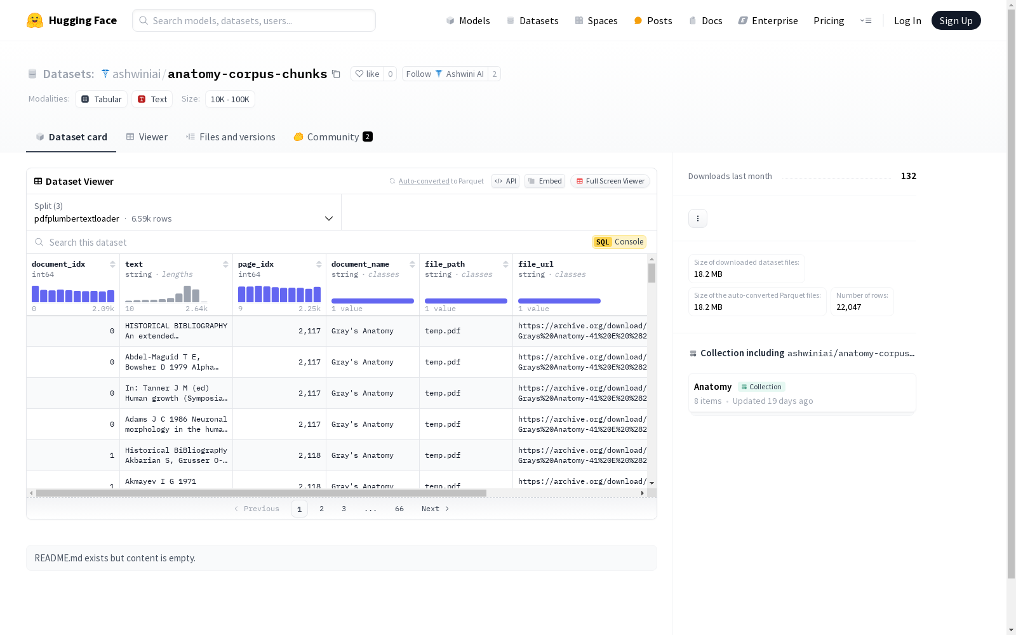Click the Embed button
This screenshot has width=1016, height=635.
click(545, 181)
